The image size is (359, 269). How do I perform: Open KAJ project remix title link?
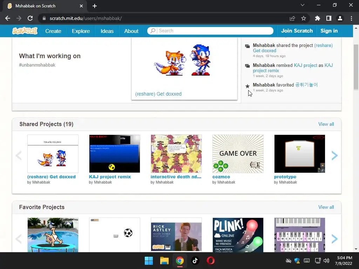110,177
